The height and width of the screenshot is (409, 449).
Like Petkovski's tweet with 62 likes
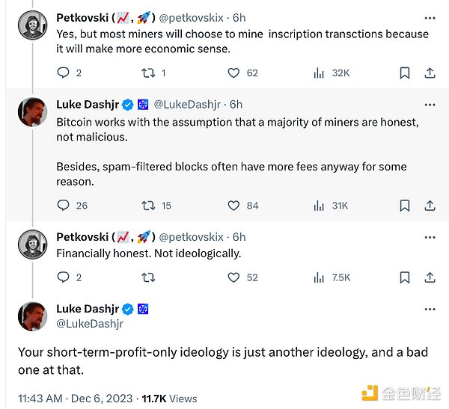[233, 73]
